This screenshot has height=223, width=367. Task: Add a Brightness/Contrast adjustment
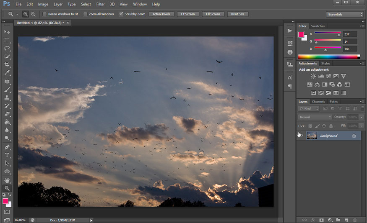pos(313,76)
